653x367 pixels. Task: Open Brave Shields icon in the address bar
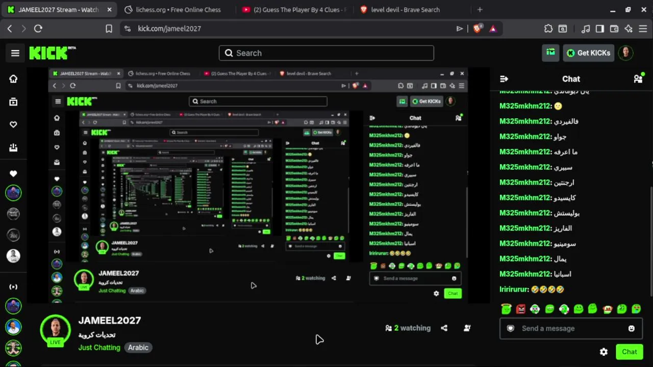tap(477, 29)
